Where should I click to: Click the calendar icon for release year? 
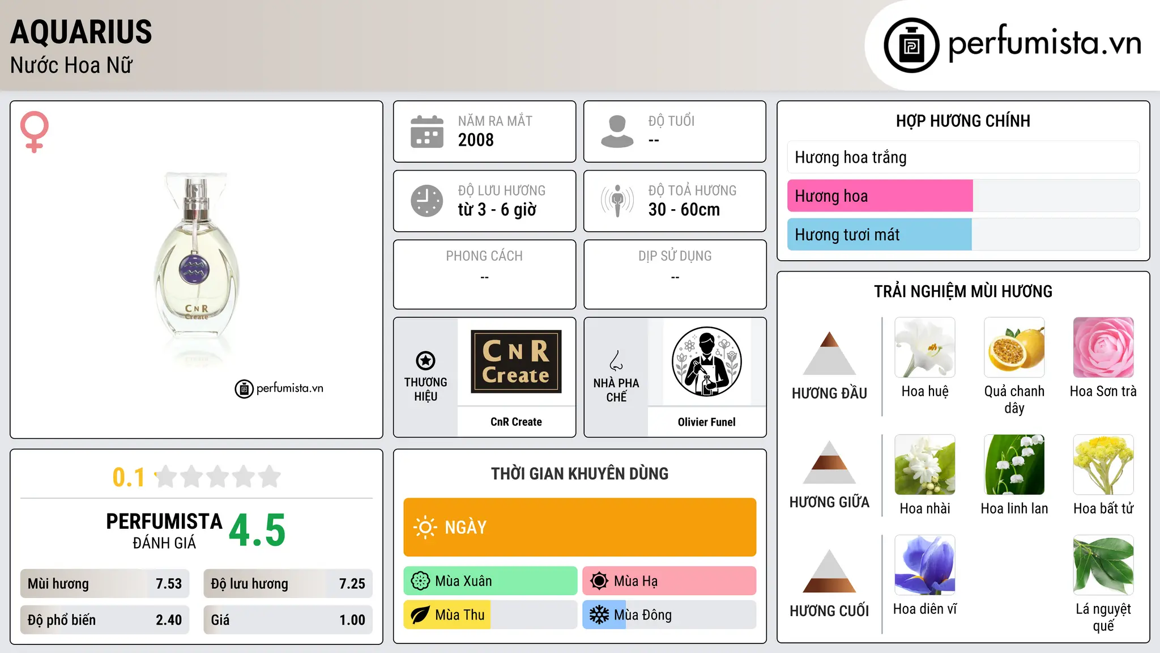[427, 132]
